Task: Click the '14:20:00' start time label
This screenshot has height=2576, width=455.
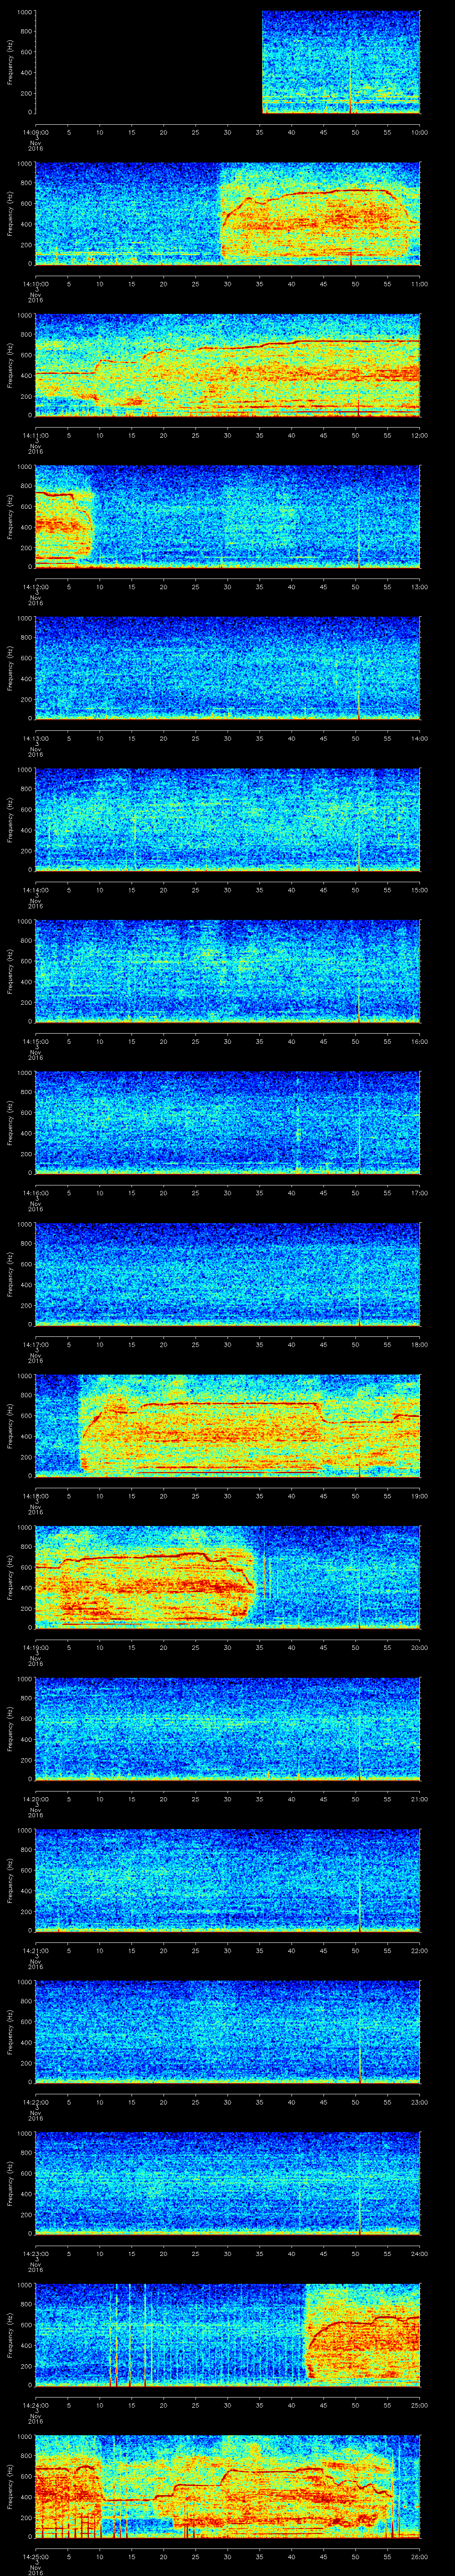Action: coord(35,1799)
